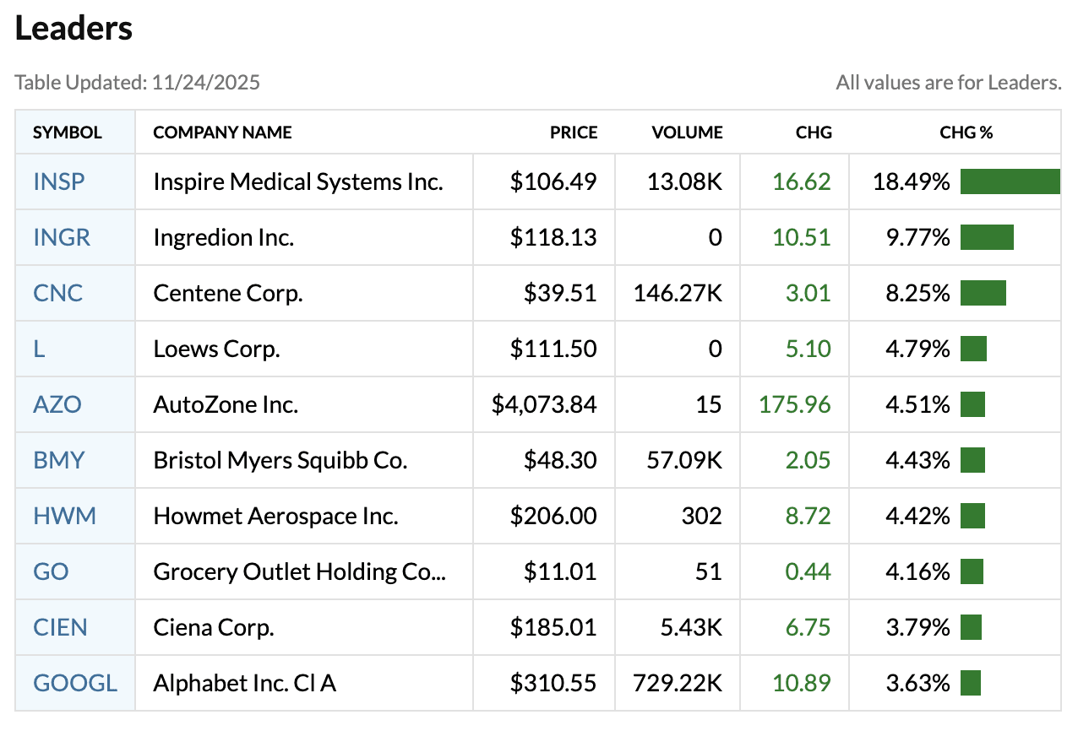Open the AZO ticker symbol link
This screenshot has width=1078, height=731.
tap(55, 404)
